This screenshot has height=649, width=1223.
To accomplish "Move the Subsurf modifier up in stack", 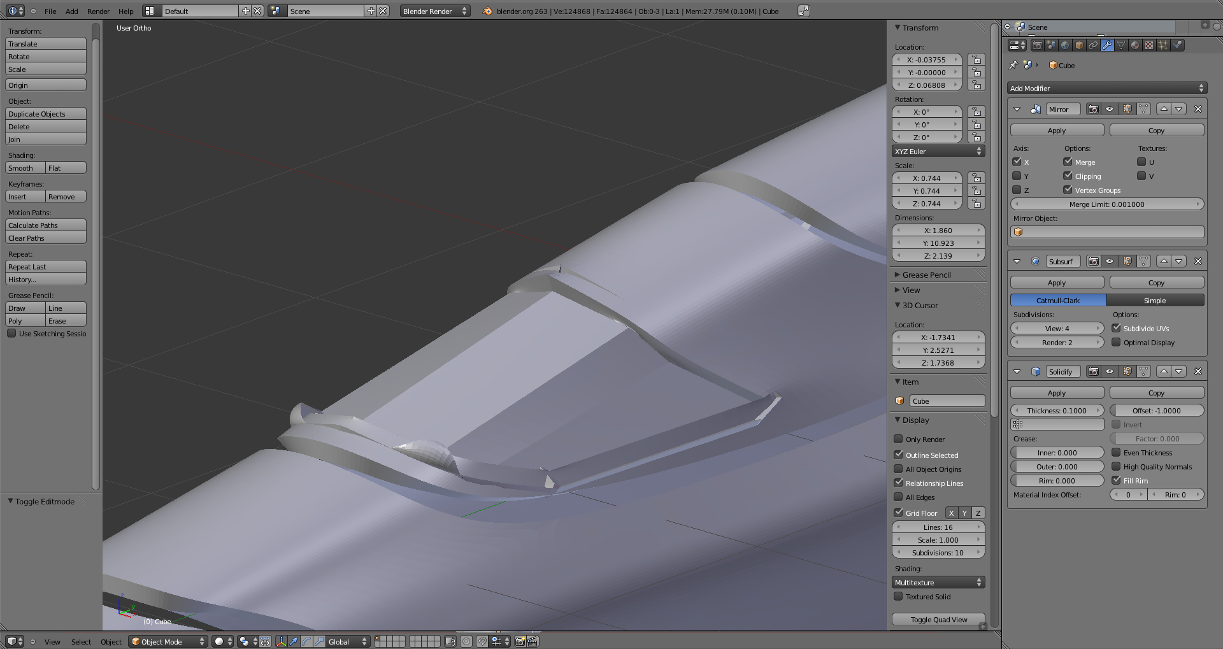I will coord(1164,261).
